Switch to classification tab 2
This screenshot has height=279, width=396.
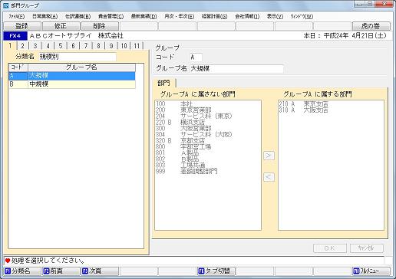point(23,46)
